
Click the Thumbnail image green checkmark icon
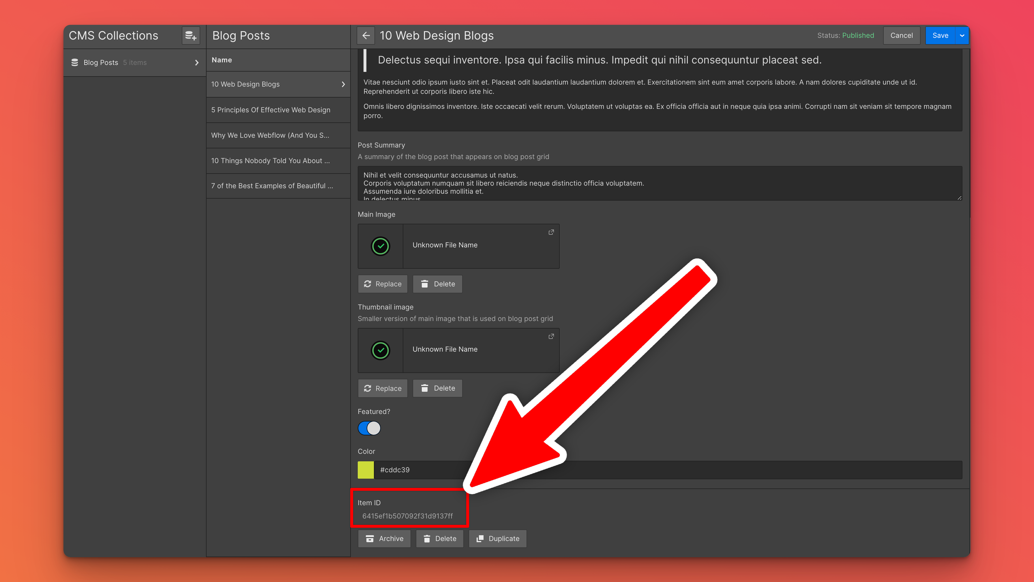tap(380, 350)
